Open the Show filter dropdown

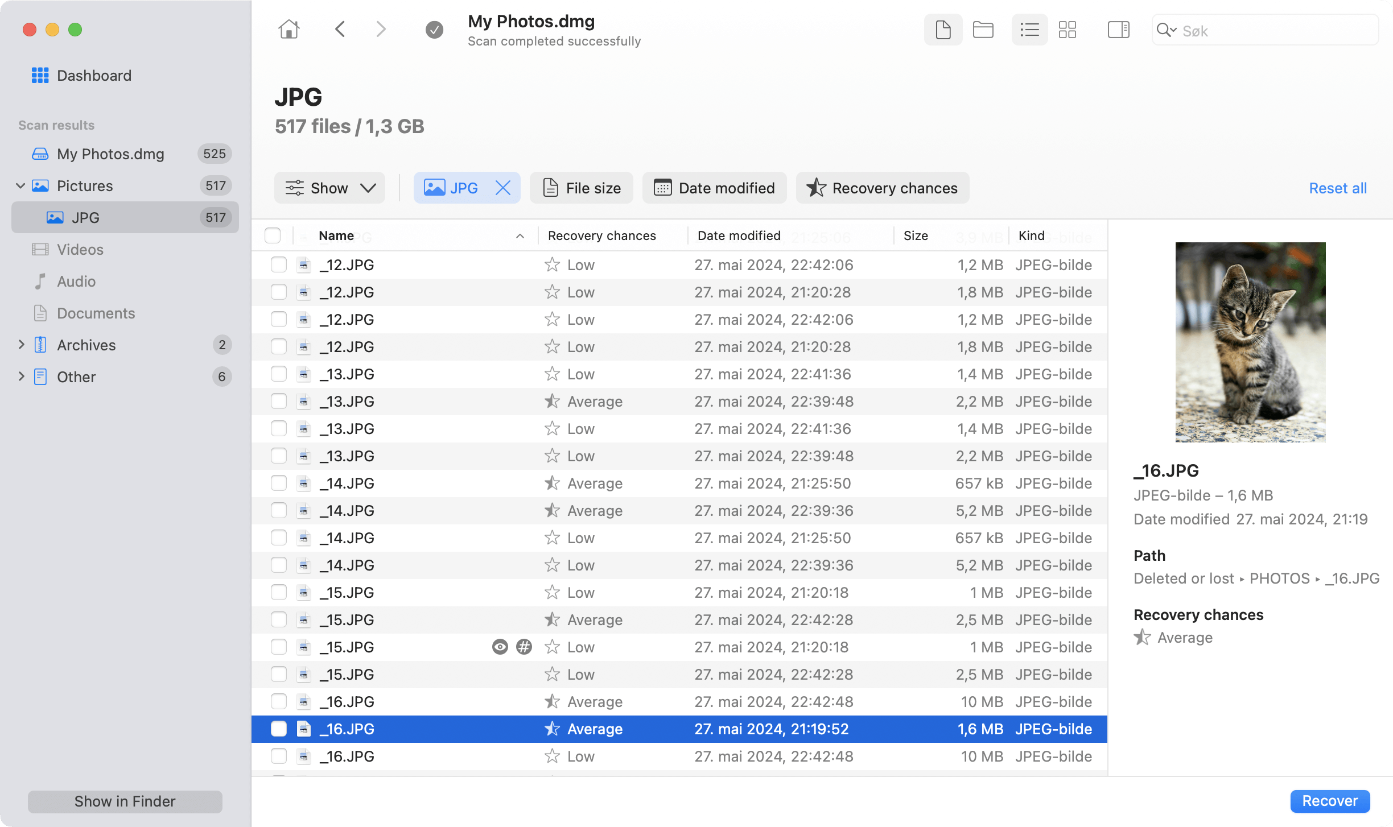tap(330, 188)
